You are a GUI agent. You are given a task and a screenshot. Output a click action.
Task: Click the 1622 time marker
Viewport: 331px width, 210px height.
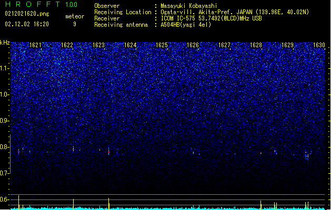pos(67,45)
